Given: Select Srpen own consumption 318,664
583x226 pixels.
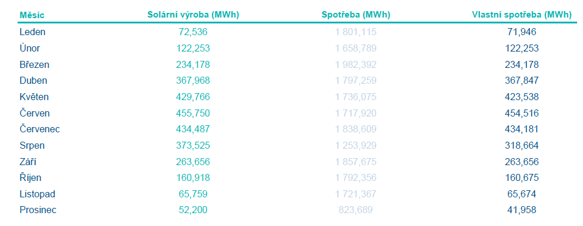Looking at the screenshot, I should pyautogui.click(x=521, y=146).
